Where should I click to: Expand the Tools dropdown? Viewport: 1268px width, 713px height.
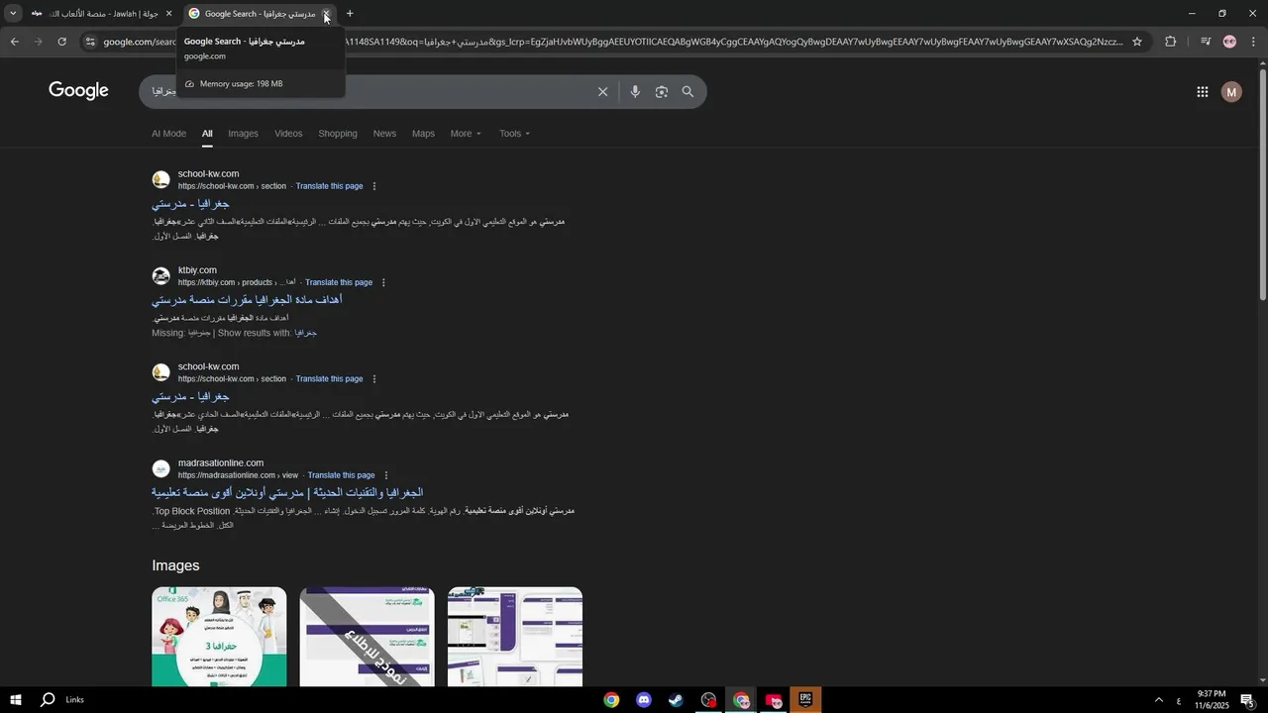point(514,134)
